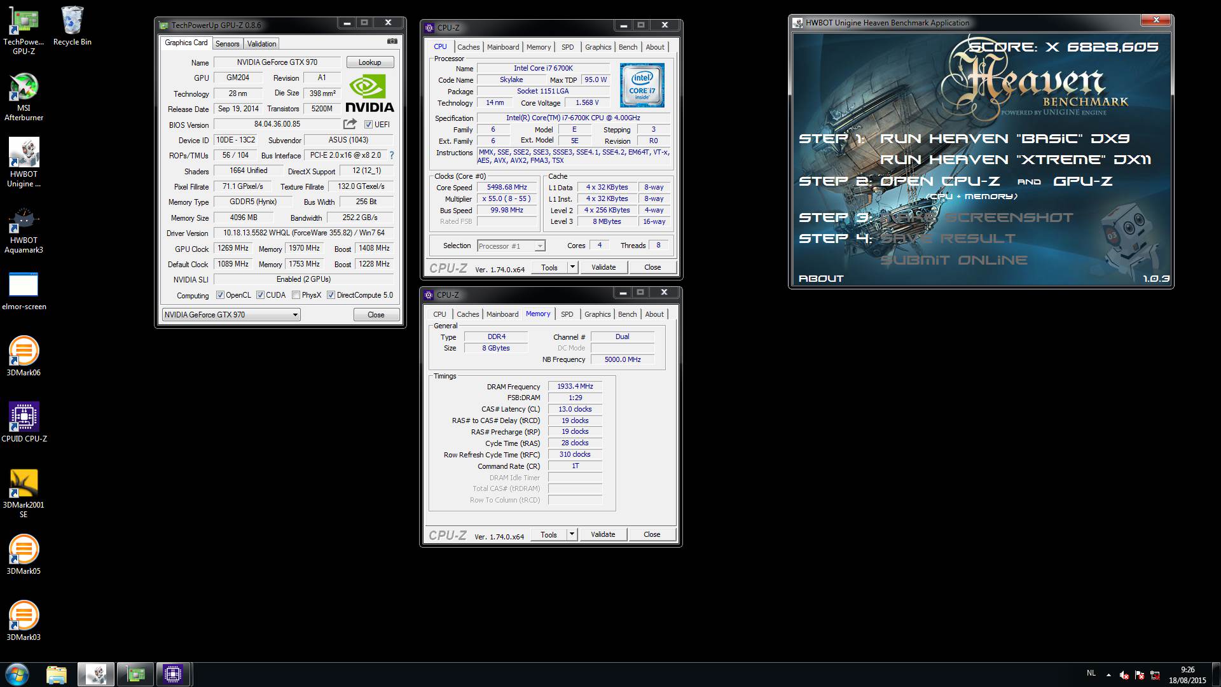Click the Action Center flag tray icon
Screen dimensions: 1221x687
[x=1140, y=675]
